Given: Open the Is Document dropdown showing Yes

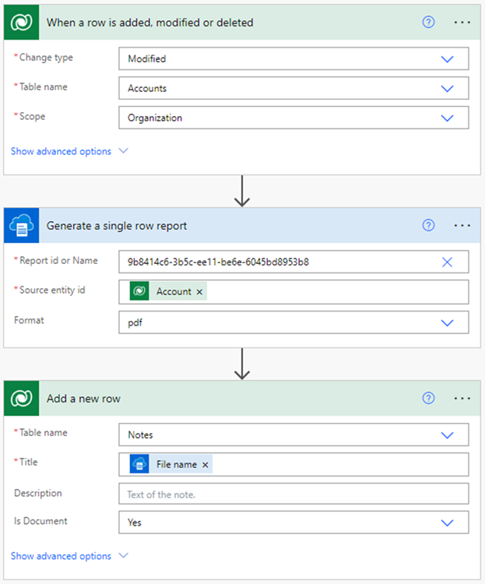Looking at the screenshot, I should coord(293,522).
